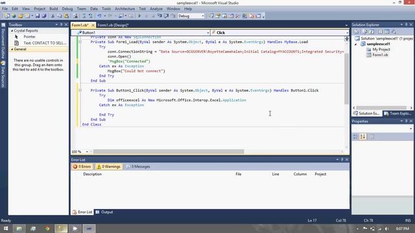The width and height of the screenshot is (415, 233).
Task: Open the Windows Start button
Action: pyautogui.click(x=6, y=228)
